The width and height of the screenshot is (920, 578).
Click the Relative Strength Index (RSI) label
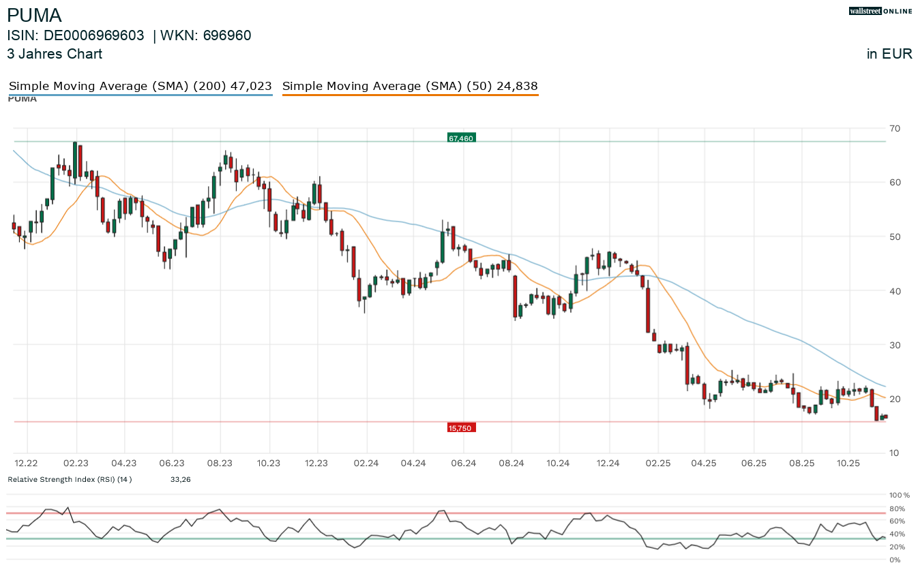pyautogui.click(x=70, y=479)
